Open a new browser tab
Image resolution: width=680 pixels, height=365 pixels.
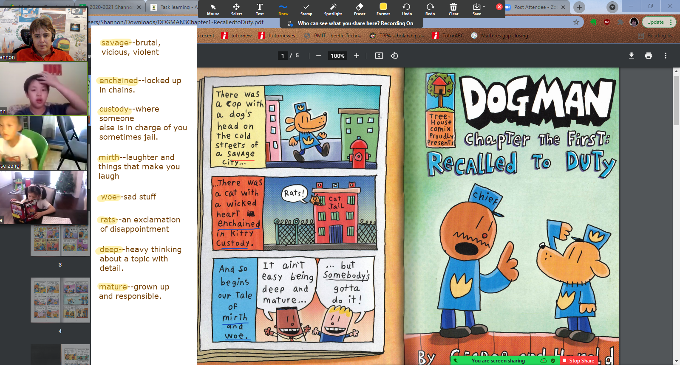point(579,7)
